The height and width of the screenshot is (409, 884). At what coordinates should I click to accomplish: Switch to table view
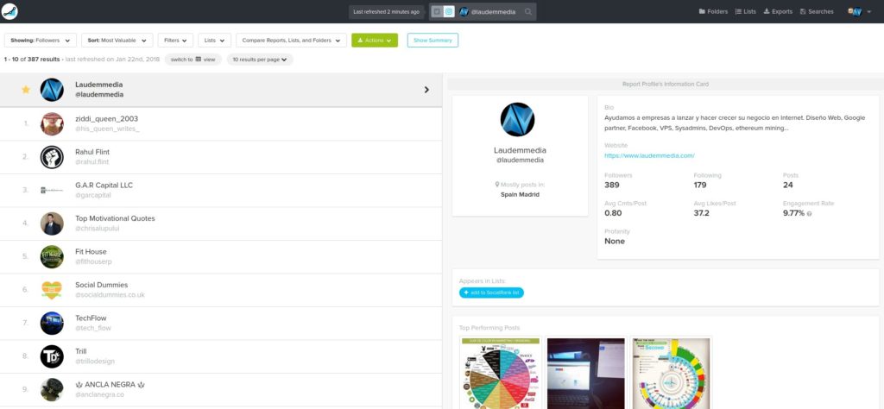pos(193,60)
